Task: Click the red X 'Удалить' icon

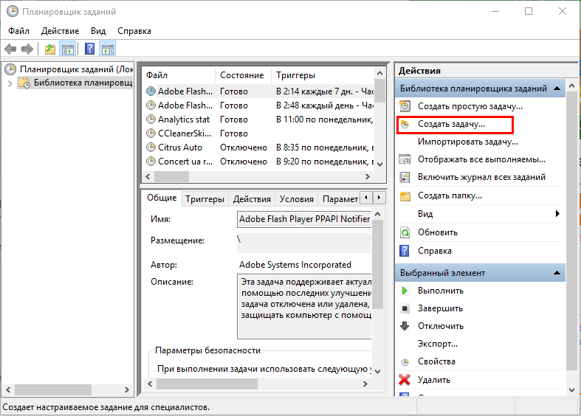Action: pos(405,380)
